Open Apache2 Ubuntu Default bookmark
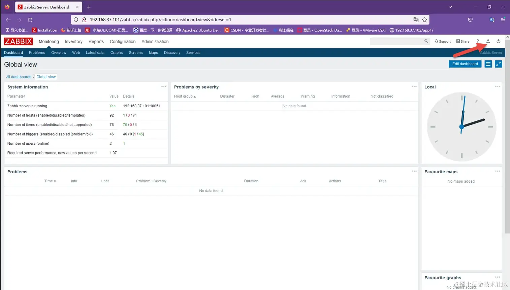This screenshot has height=290, width=510. click(x=198, y=30)
